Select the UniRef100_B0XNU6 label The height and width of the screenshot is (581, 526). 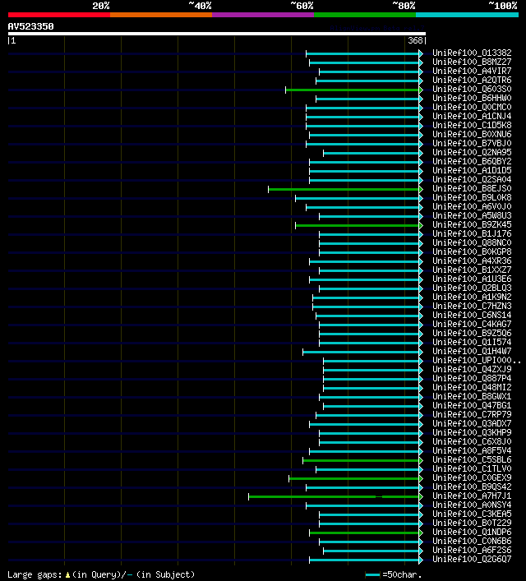[x=472, y=134]
